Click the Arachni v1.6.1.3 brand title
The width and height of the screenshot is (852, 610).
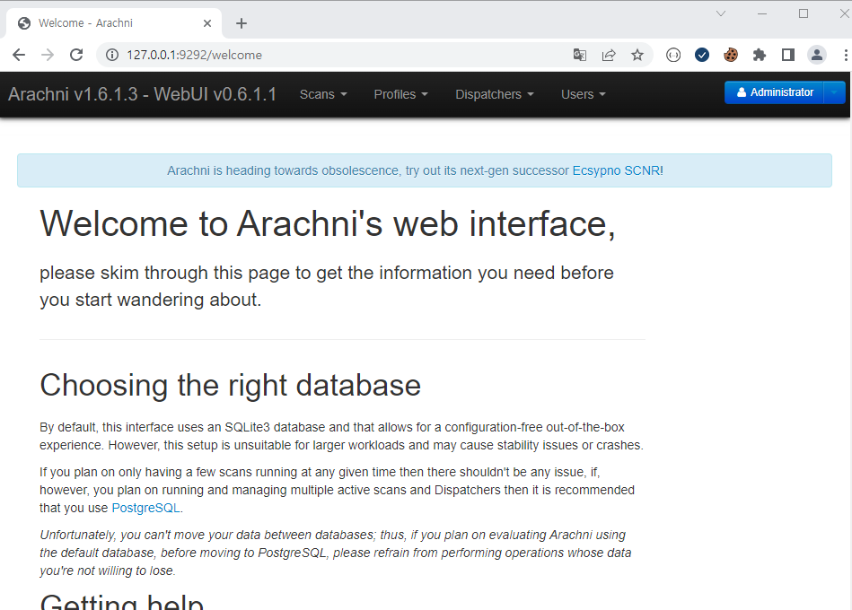(x=143, y=94)
